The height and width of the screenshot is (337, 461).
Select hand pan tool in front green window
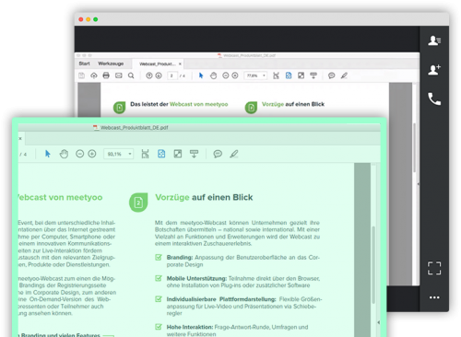point(64,154)
